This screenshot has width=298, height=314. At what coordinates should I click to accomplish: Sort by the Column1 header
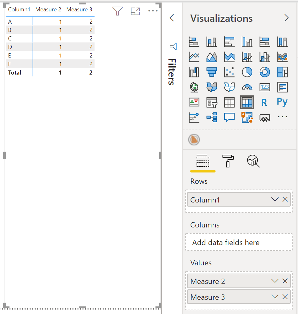click(19, 9)
